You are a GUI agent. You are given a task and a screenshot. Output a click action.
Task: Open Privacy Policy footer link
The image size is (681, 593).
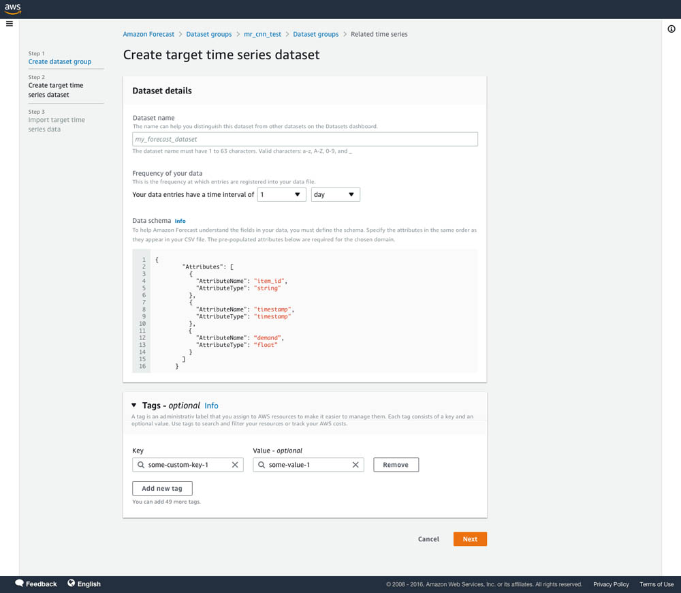[x=611, y=584]
